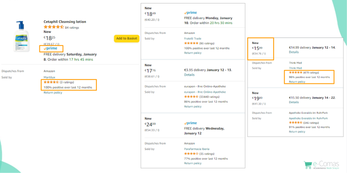This screenshot has height=173, width=347.
Task: Open the Parafarmacia Iberia seller link
Action: coord(197,149)
